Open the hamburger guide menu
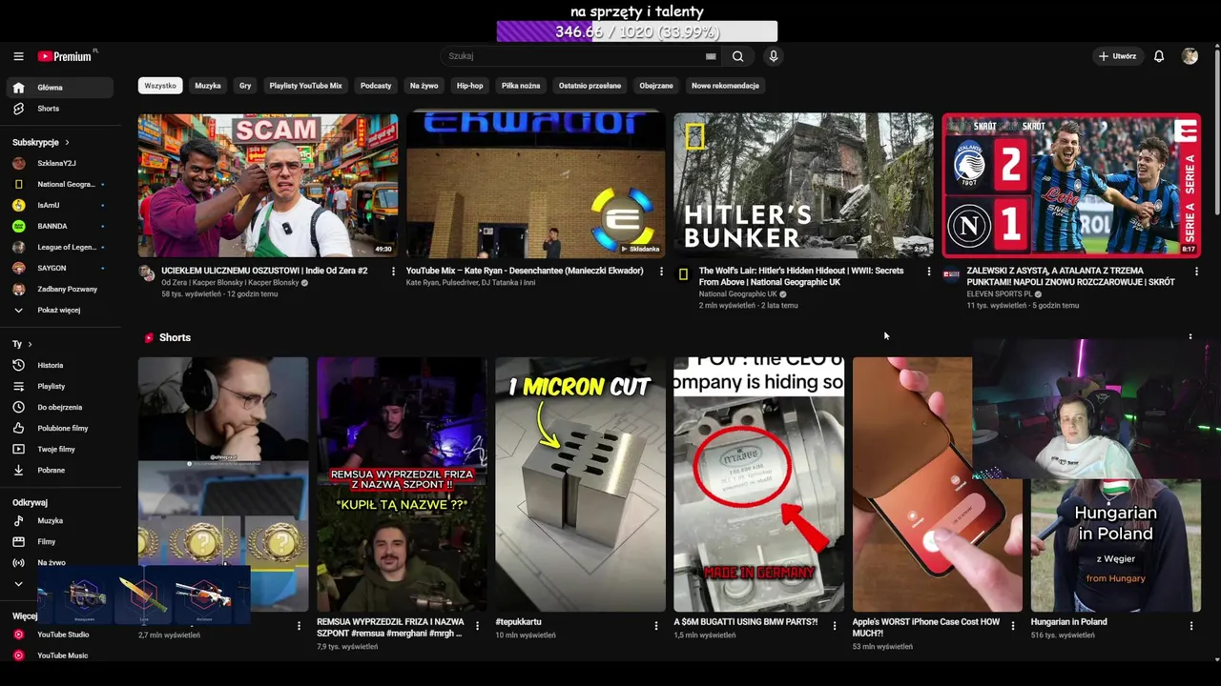This screenshot has height=686, width=1221. (18, 56)
